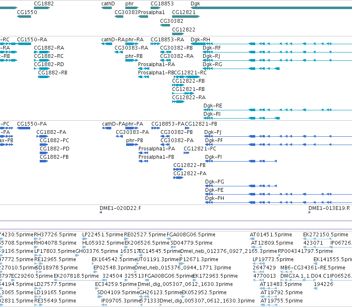Select EST label HL05932.5prime
The height and width of the screenshot is (307, 352).
click(103, 243)
